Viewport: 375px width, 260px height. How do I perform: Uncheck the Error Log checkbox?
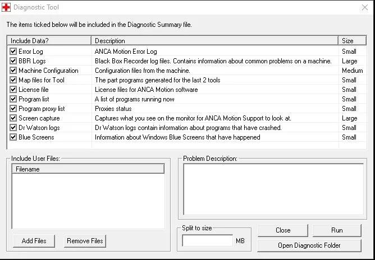[x=13, y=52]
